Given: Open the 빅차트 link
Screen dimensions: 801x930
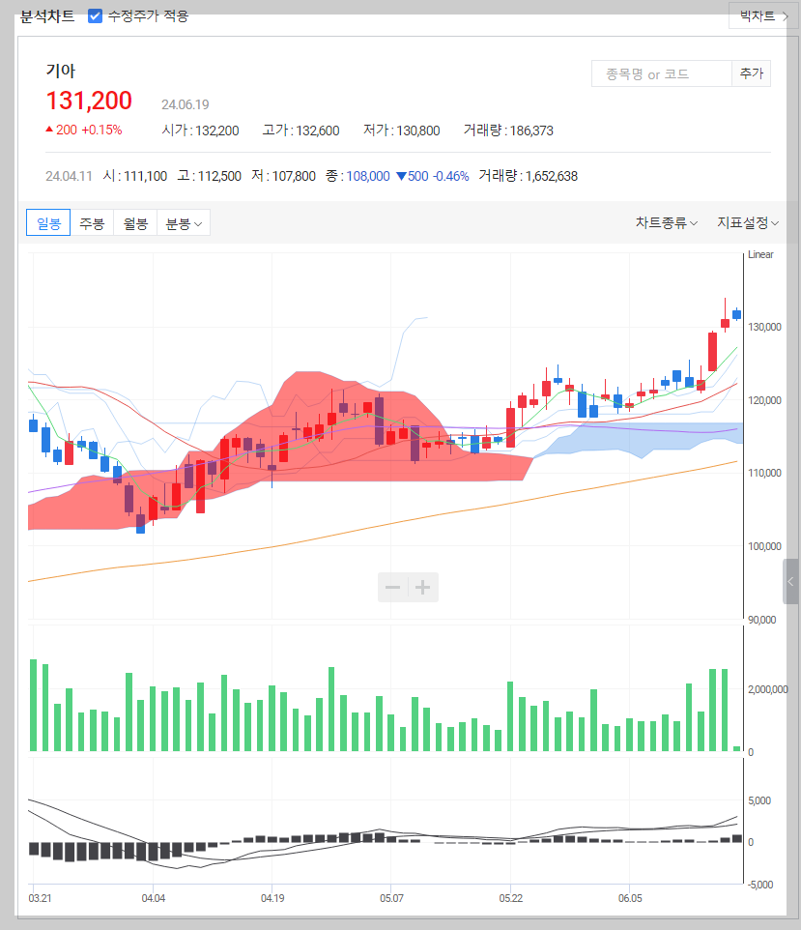Looking at the screenshot, I should [762, 16].
